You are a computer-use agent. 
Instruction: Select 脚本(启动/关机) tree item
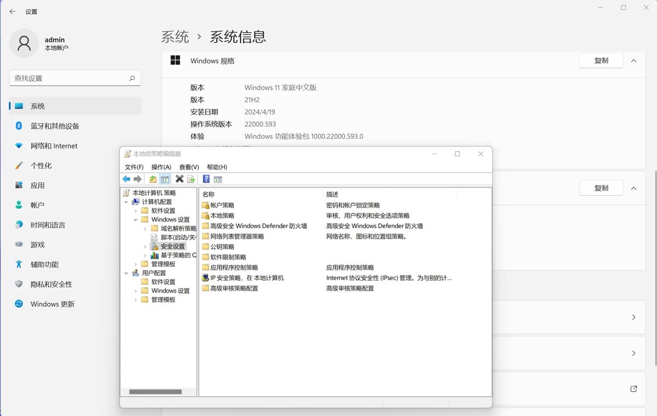coord(178,237)
